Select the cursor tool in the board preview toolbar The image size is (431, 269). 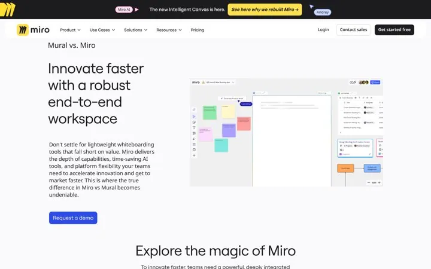click(x=194, y=117)
